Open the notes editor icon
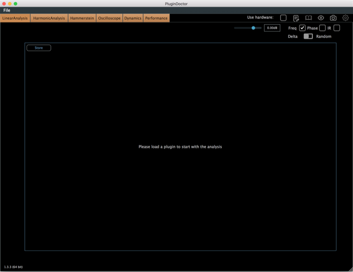353x272 pixels. coord(296,18)
